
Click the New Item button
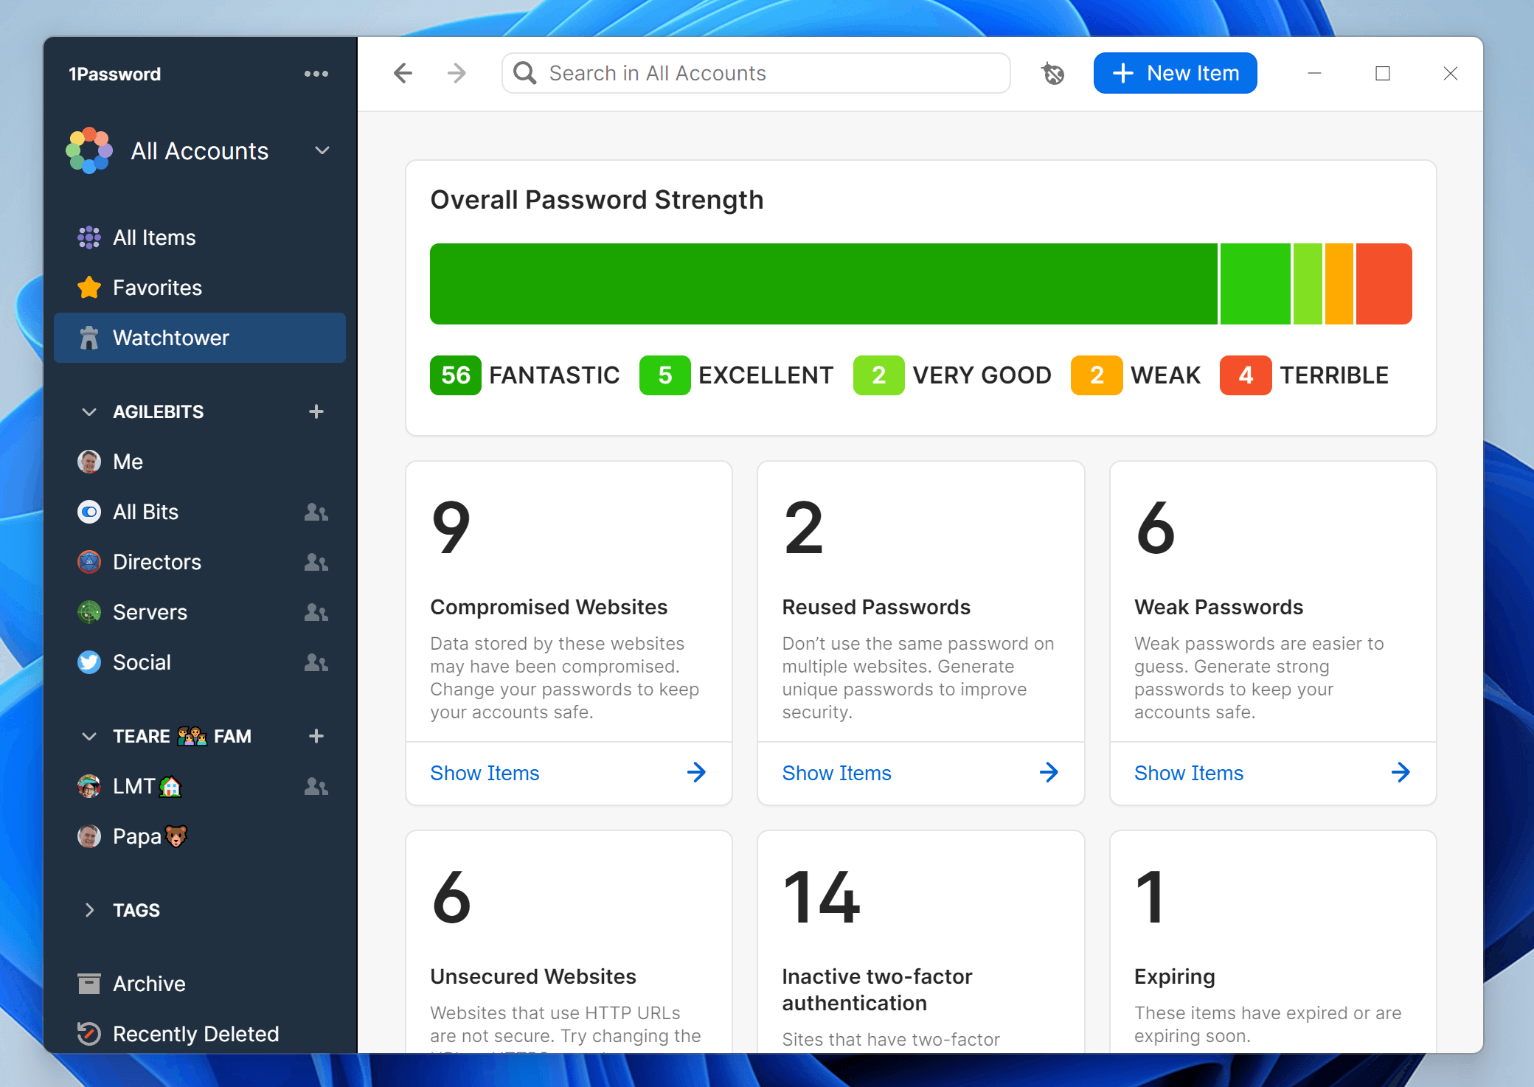(x=1175, y=73)
